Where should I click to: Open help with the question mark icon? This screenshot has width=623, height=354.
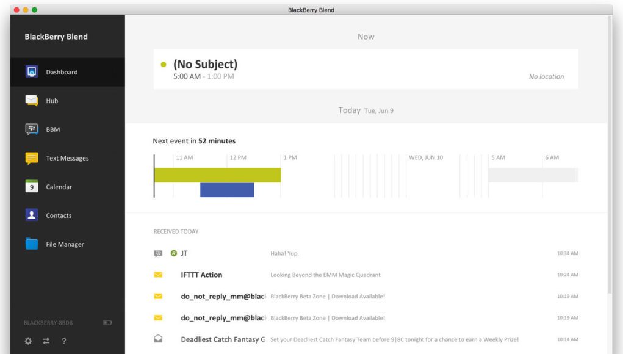tap(64, 341)
